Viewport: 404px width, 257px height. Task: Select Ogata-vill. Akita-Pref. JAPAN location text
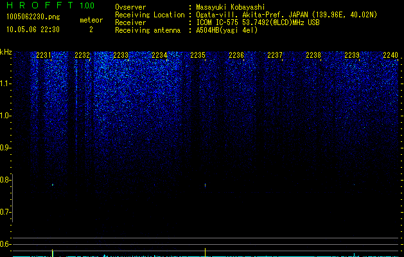[286, 15]
